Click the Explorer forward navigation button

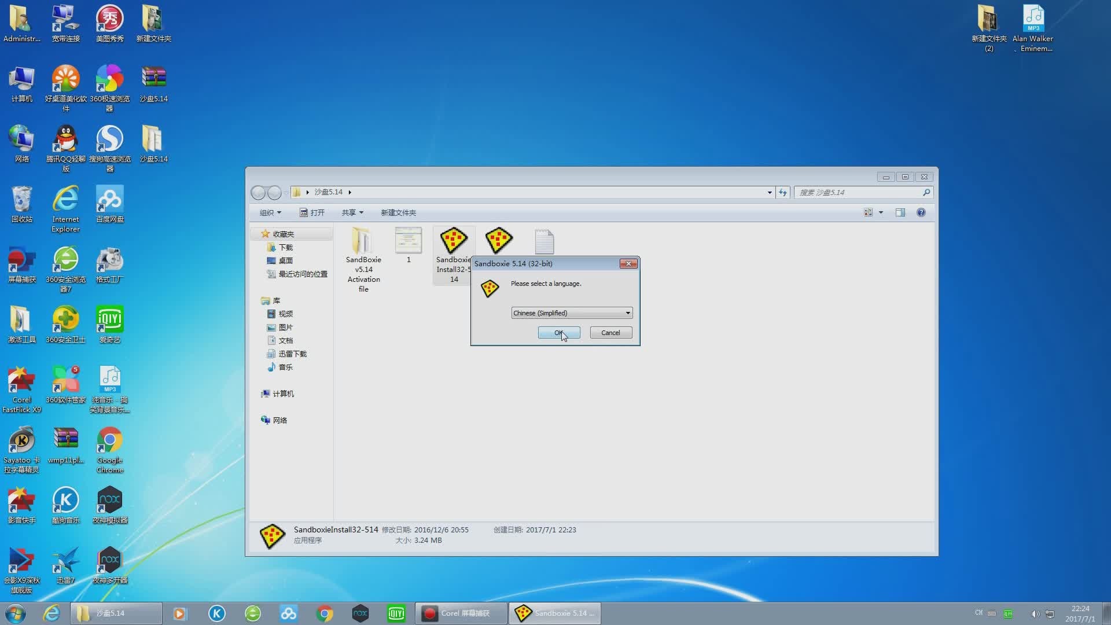click(274, 192)
